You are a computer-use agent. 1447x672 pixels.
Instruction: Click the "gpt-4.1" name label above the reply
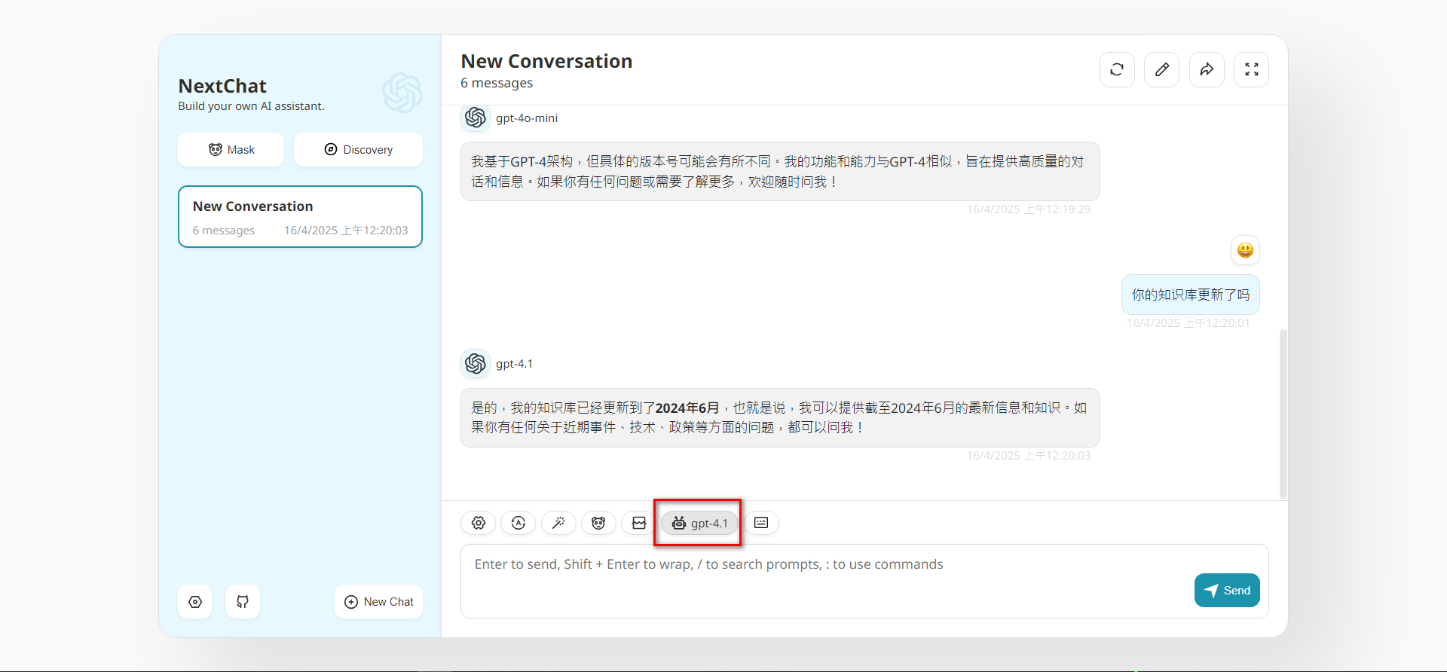click(x=514, y=364)
